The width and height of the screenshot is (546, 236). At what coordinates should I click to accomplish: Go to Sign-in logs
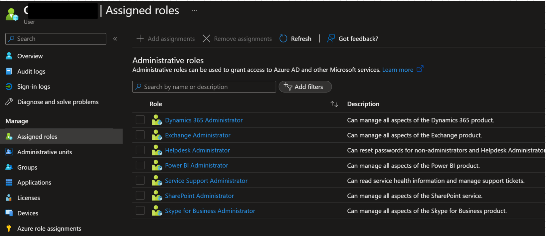coord(34,87)
